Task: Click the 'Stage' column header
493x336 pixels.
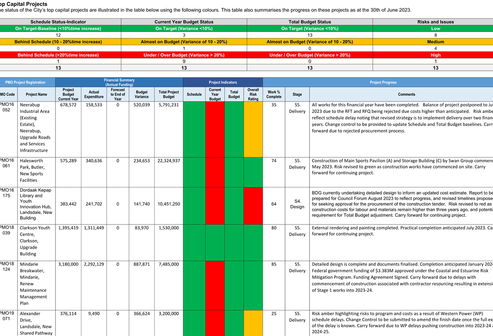Action: click(297, 94)
